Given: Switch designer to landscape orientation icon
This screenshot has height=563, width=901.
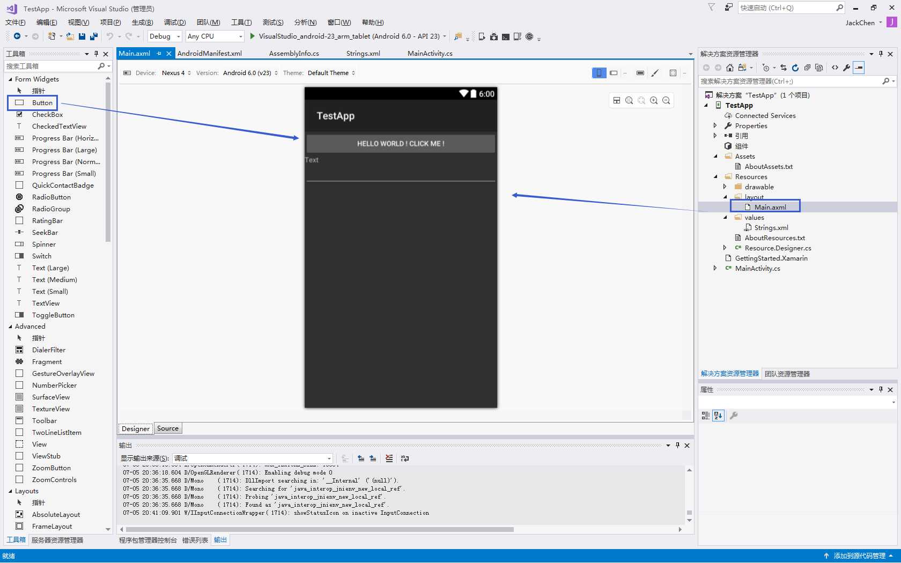Looking at the screenshot, I should pos(614,73).
